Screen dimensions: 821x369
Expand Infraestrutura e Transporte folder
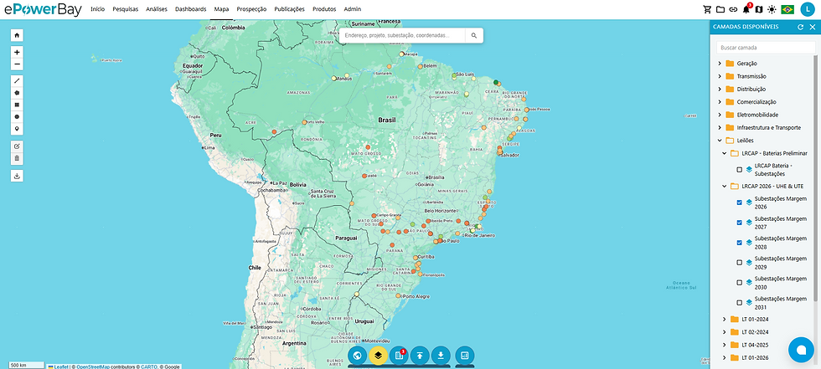720,127
